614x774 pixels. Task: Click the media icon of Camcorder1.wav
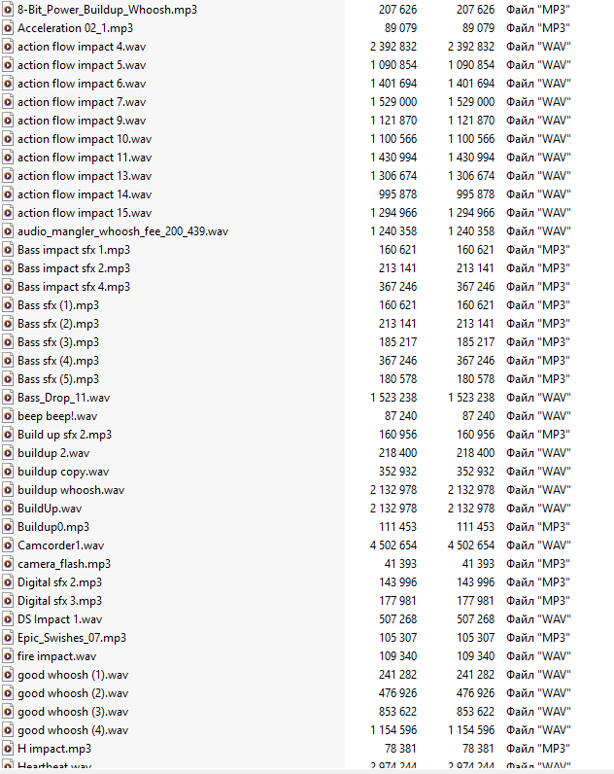(8, 545)
